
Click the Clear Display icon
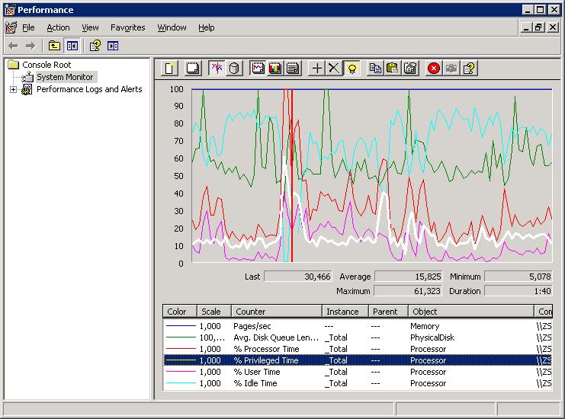(193, 69)
